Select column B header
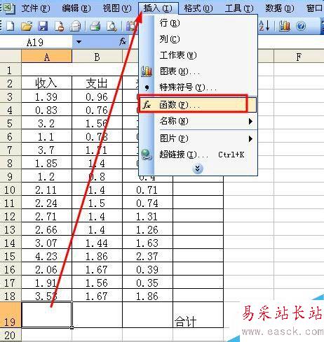 [97, 57]
